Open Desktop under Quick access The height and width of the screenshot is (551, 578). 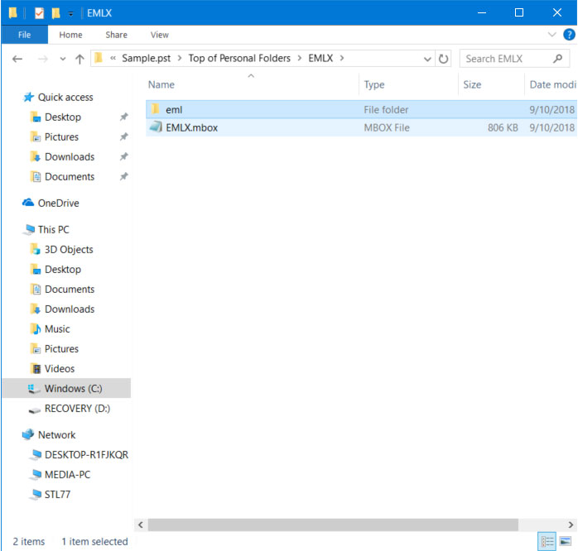63,117
